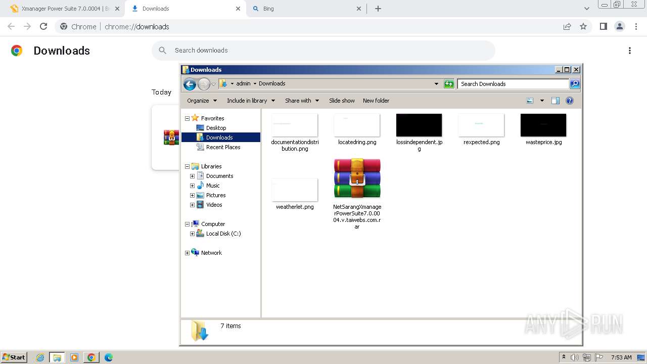Collapse the Favorites tree group

point(187,118)
